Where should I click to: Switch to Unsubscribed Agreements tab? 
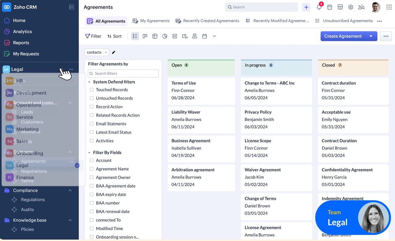344,21
